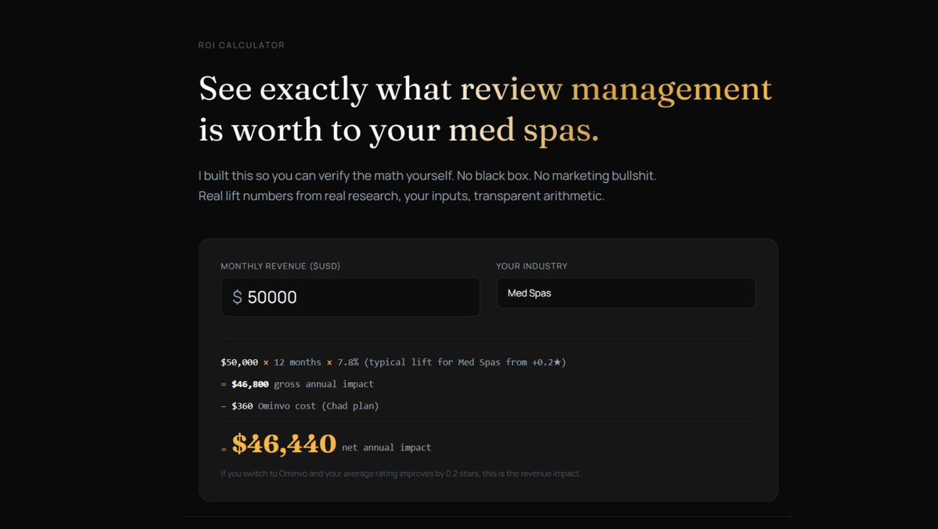Click the dollar sign in the revenue field
Image resolution: width=938 pixels, height=529 pixels.
237,297
